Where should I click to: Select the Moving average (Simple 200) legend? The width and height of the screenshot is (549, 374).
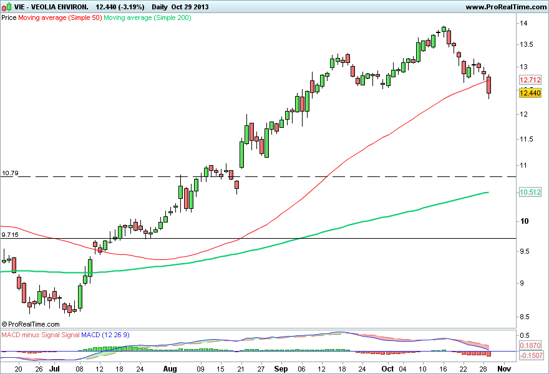click(147, 17)
